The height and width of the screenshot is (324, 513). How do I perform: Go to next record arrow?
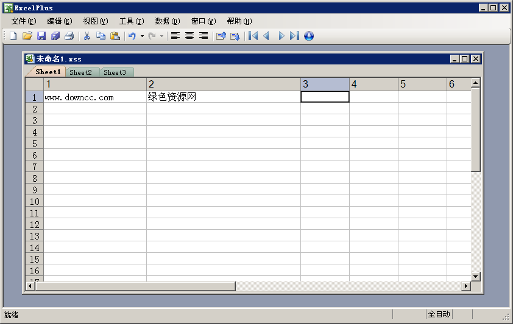[281, 36]
